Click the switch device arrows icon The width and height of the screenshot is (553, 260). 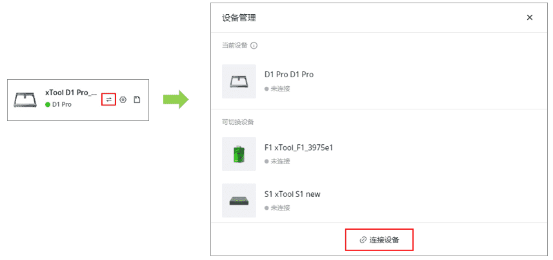[108, 100]
